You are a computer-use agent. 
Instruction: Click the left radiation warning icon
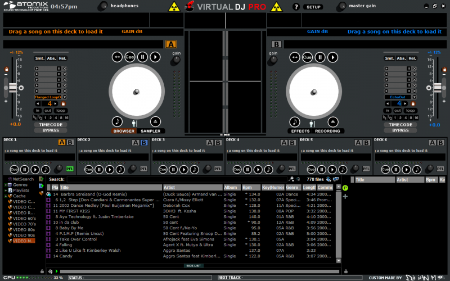click(x=174, y=6)
